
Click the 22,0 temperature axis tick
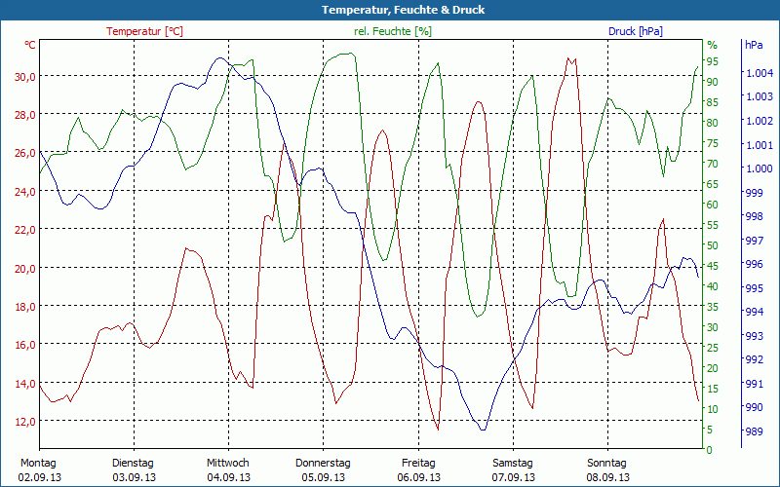23,230
